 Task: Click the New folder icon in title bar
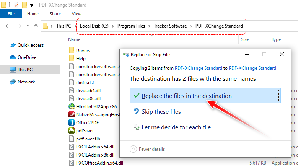pos(24,5)
